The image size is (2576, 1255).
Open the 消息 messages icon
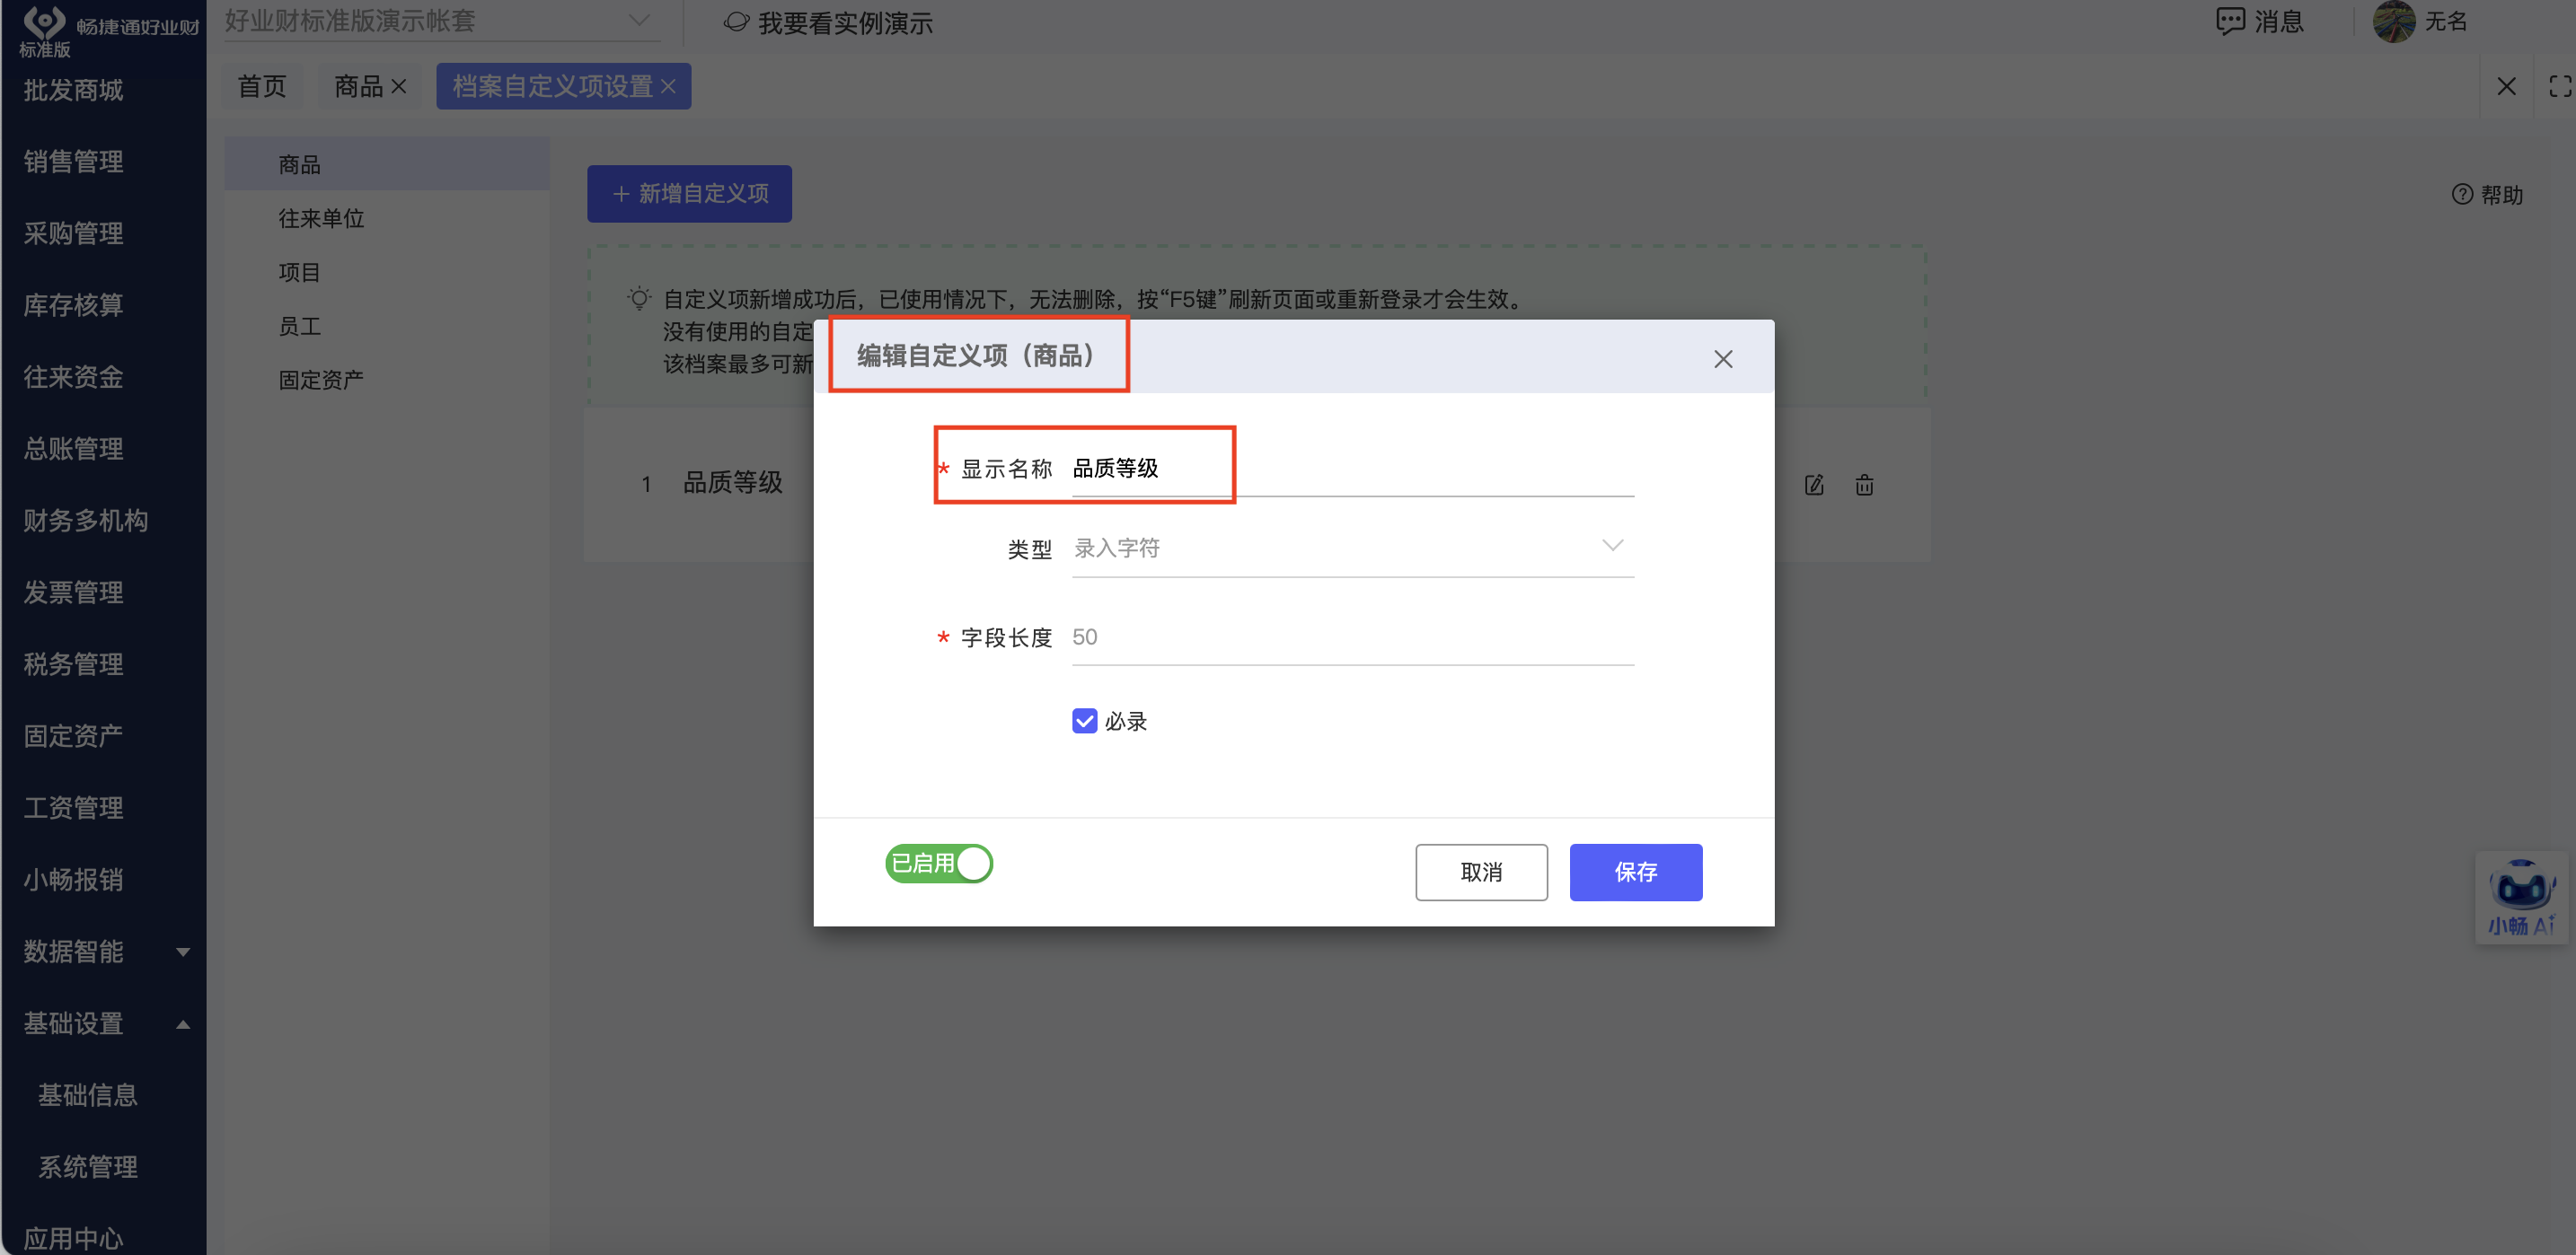2259,21
